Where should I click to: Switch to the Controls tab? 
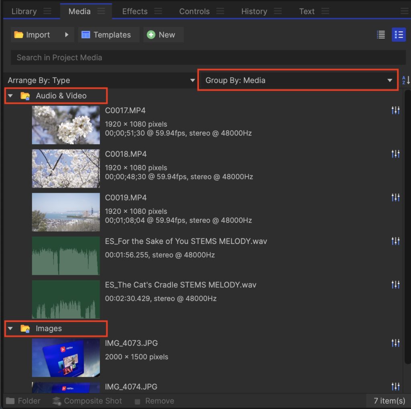point(194,11)
